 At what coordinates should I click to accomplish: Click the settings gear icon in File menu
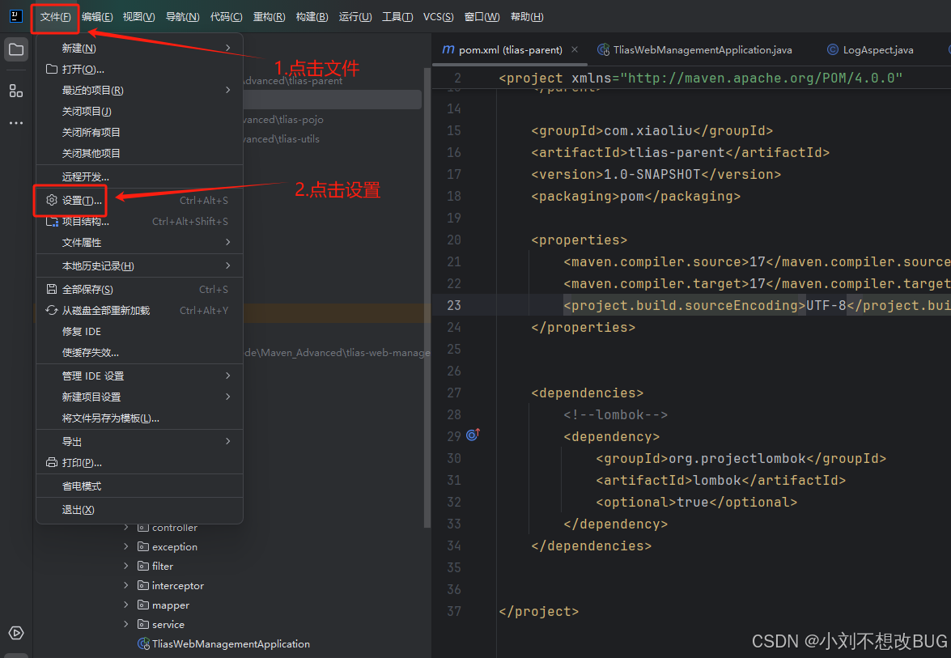pos(52,200)
